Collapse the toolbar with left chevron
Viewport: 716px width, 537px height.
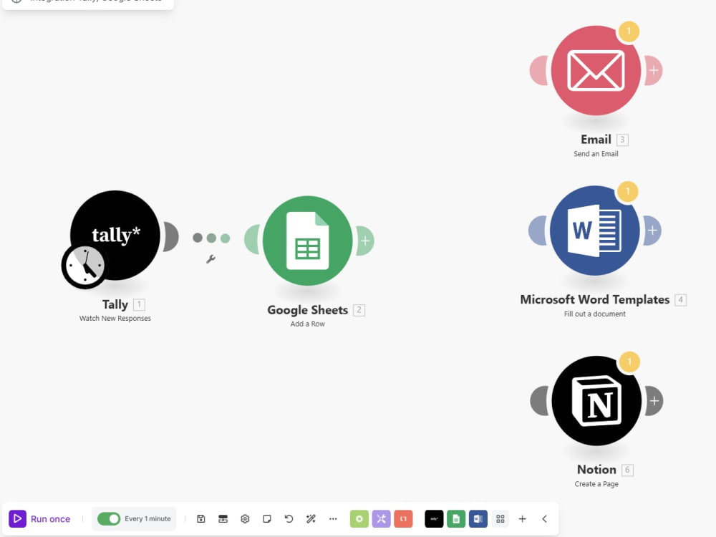544,518
